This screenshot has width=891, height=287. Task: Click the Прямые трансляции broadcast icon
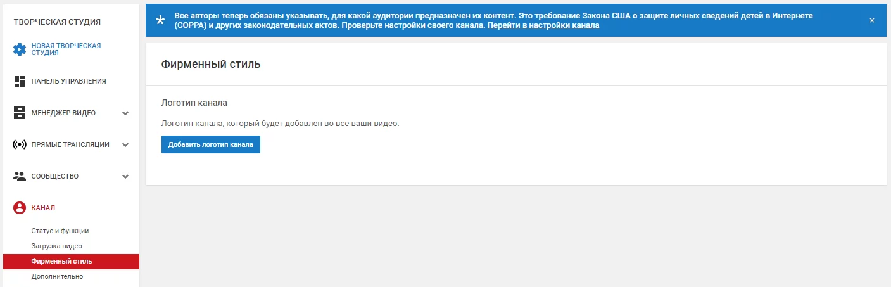(x=20, y=144)
